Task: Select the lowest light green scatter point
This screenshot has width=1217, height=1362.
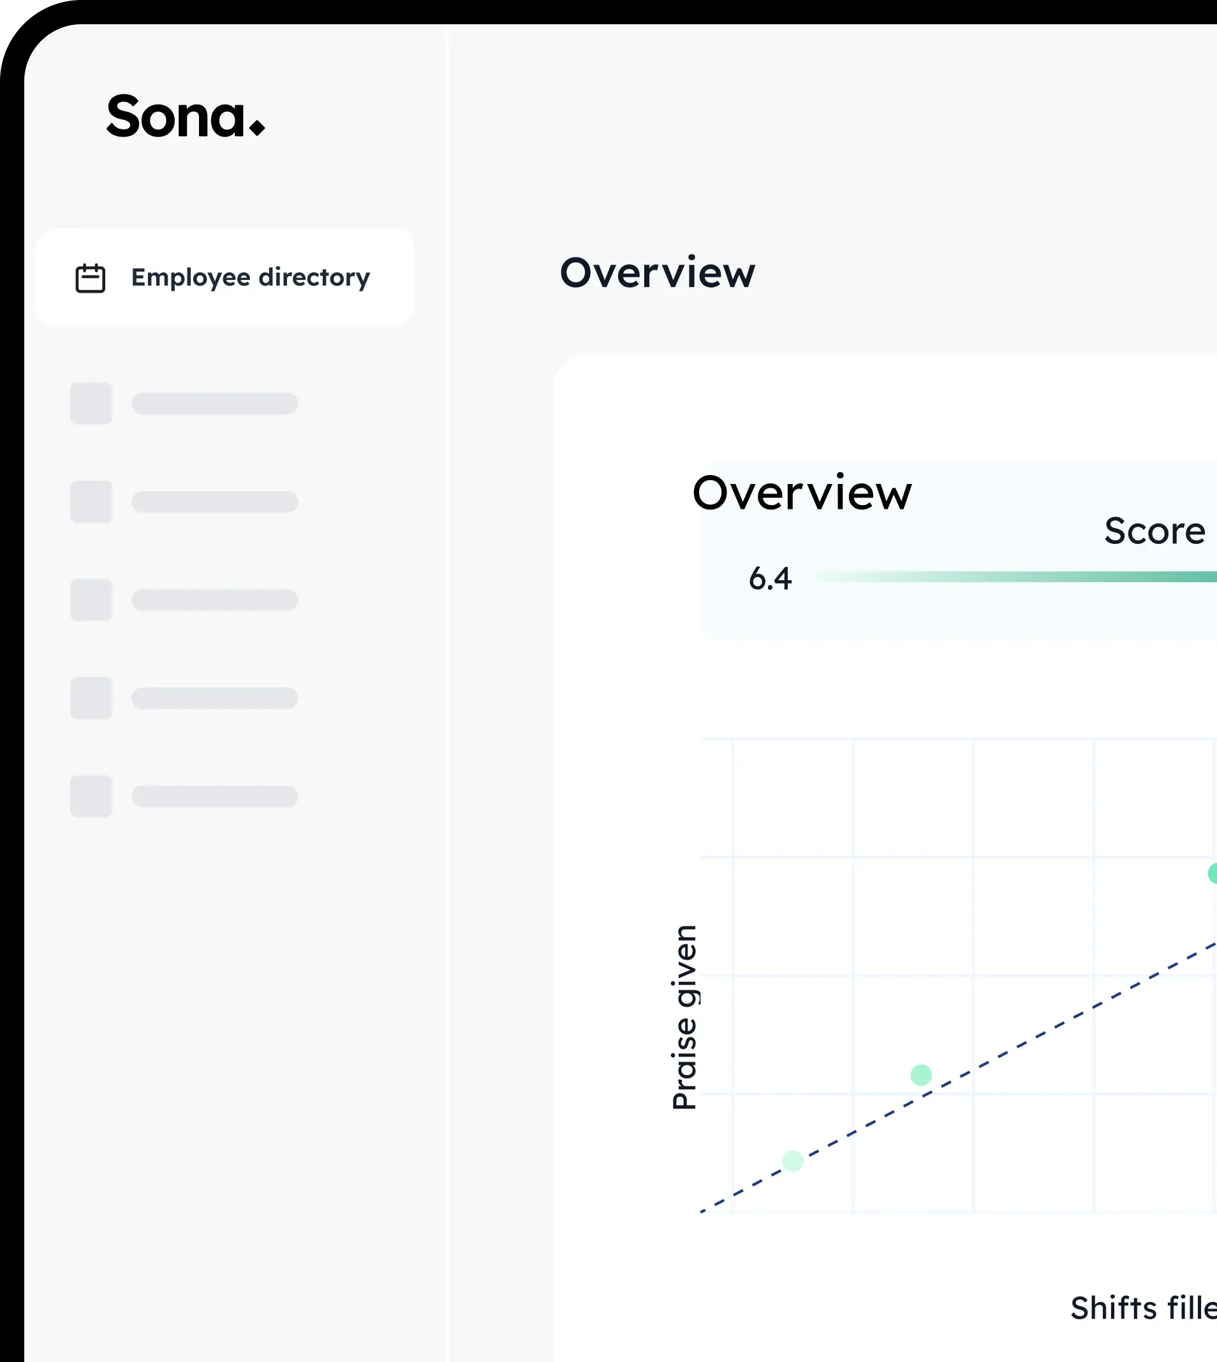Action: 792,1162
